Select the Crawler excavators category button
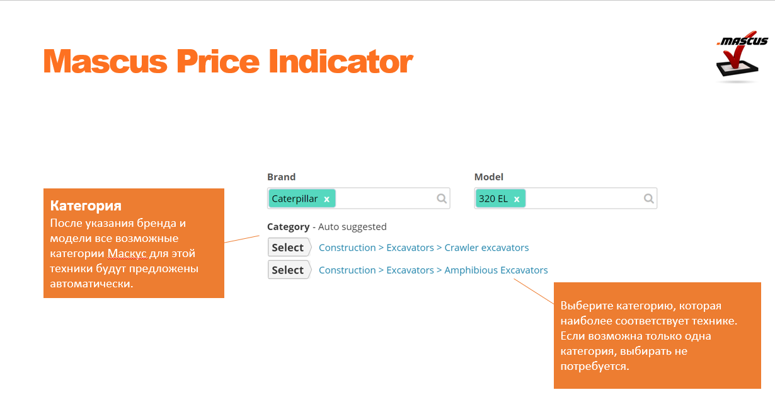 [x=289, y=248]
